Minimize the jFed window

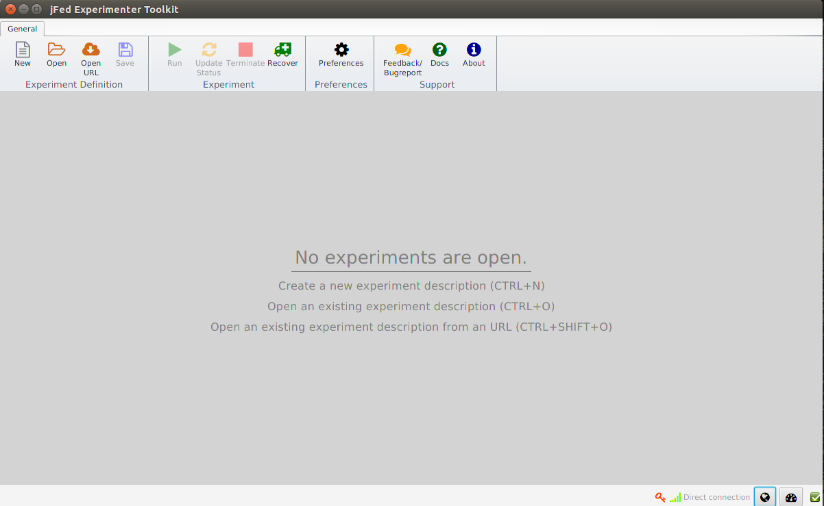(x=23, y=10)
